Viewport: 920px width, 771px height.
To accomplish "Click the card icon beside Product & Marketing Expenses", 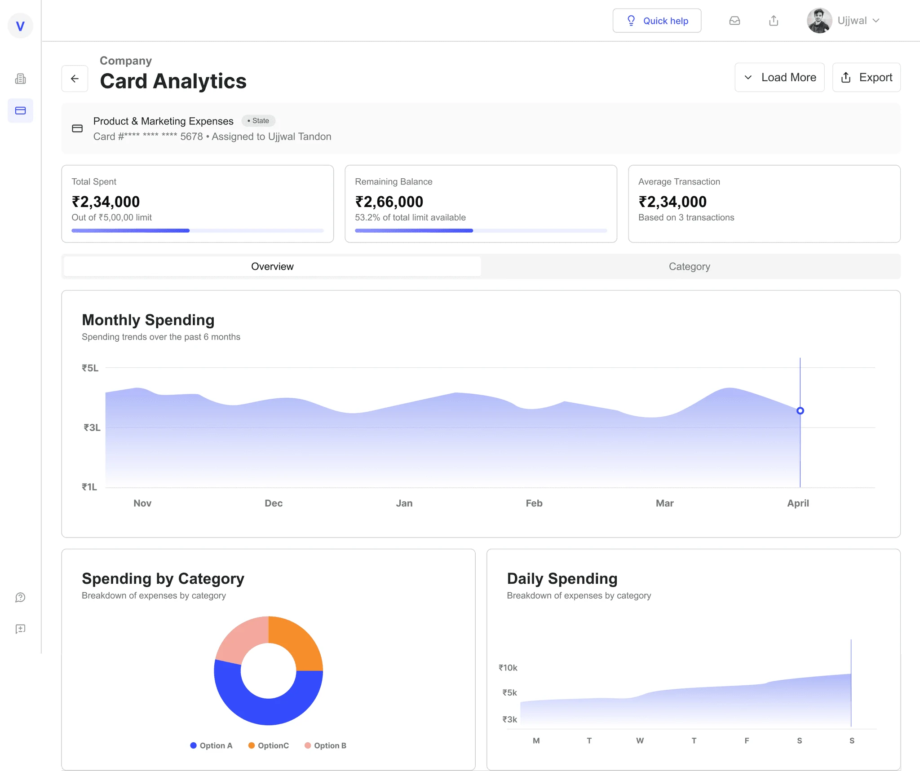I will coord(77,128).
